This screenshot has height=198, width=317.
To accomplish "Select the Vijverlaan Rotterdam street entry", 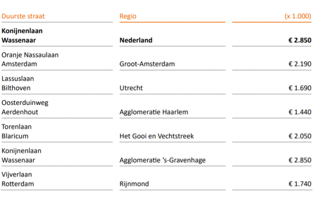I will (17, 179).
